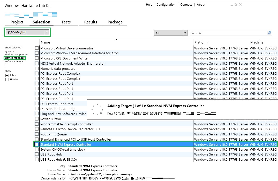278x181 pixels.
Task: Check the Root Print Queue checkbox
Action: [37, 134]
